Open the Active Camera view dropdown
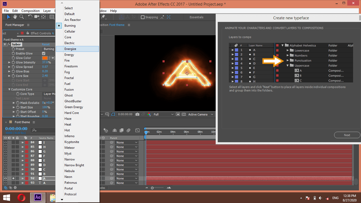 tap(200, 114)
